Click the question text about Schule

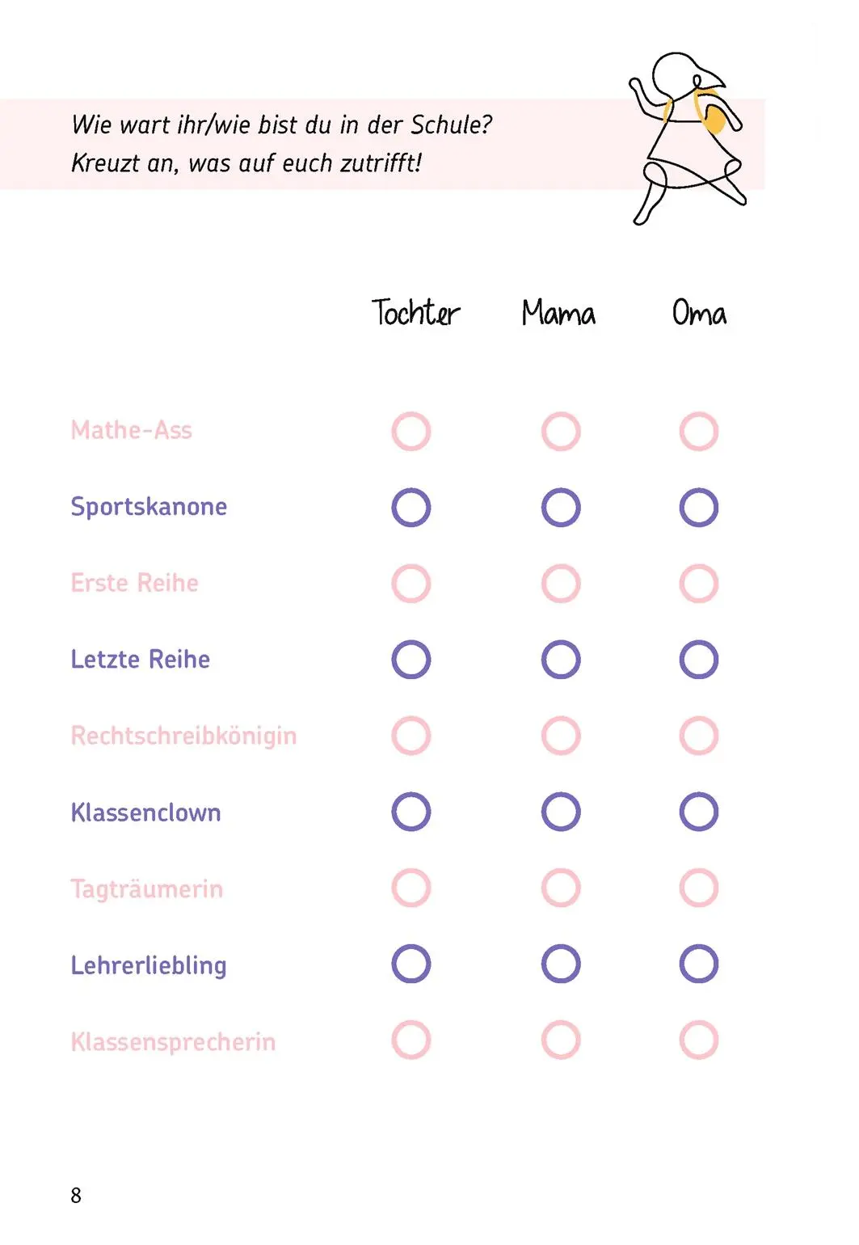281,144
